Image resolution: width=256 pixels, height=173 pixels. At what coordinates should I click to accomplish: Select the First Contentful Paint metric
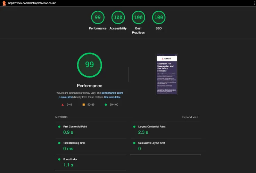click(91, 130)
